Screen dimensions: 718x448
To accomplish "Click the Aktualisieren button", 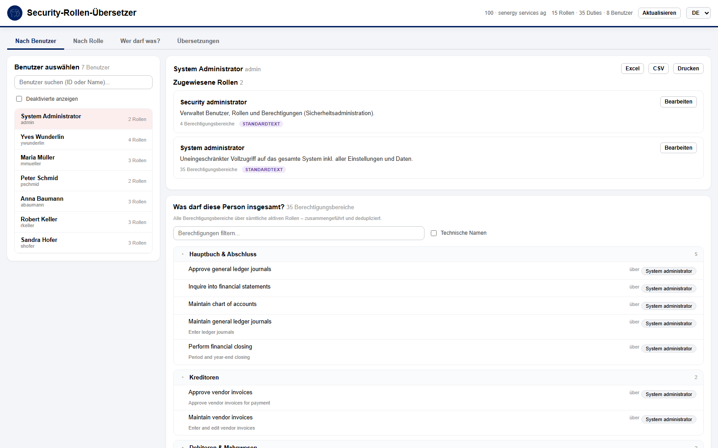I will pos(659,13).
